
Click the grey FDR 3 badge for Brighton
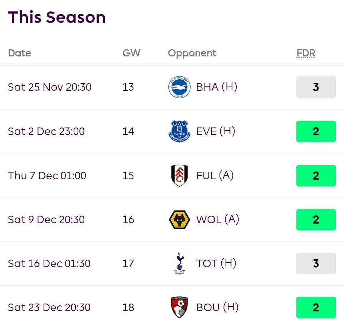tap(316, 87)
